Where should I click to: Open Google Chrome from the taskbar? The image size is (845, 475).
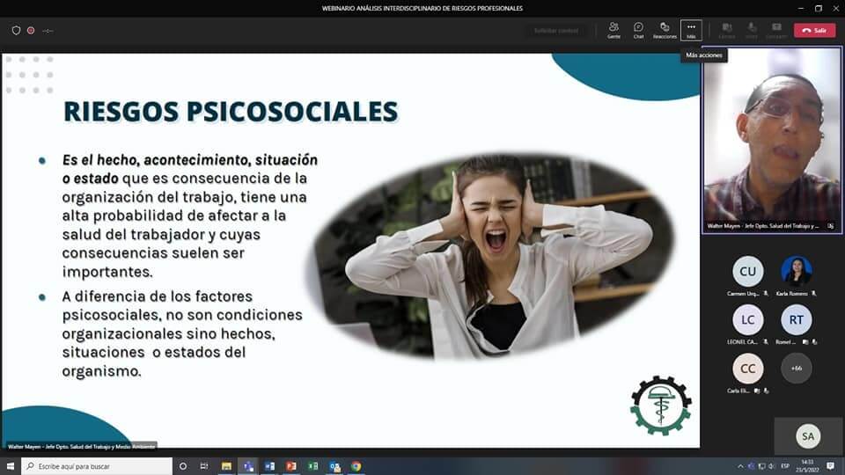pyautogui.click(x=356, y=466)
